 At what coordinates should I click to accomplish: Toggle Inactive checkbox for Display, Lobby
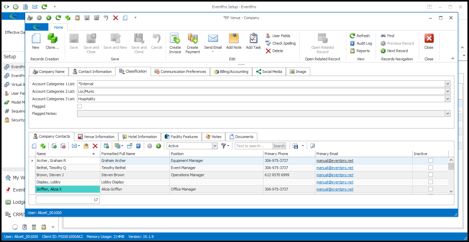tap(430, 182)
